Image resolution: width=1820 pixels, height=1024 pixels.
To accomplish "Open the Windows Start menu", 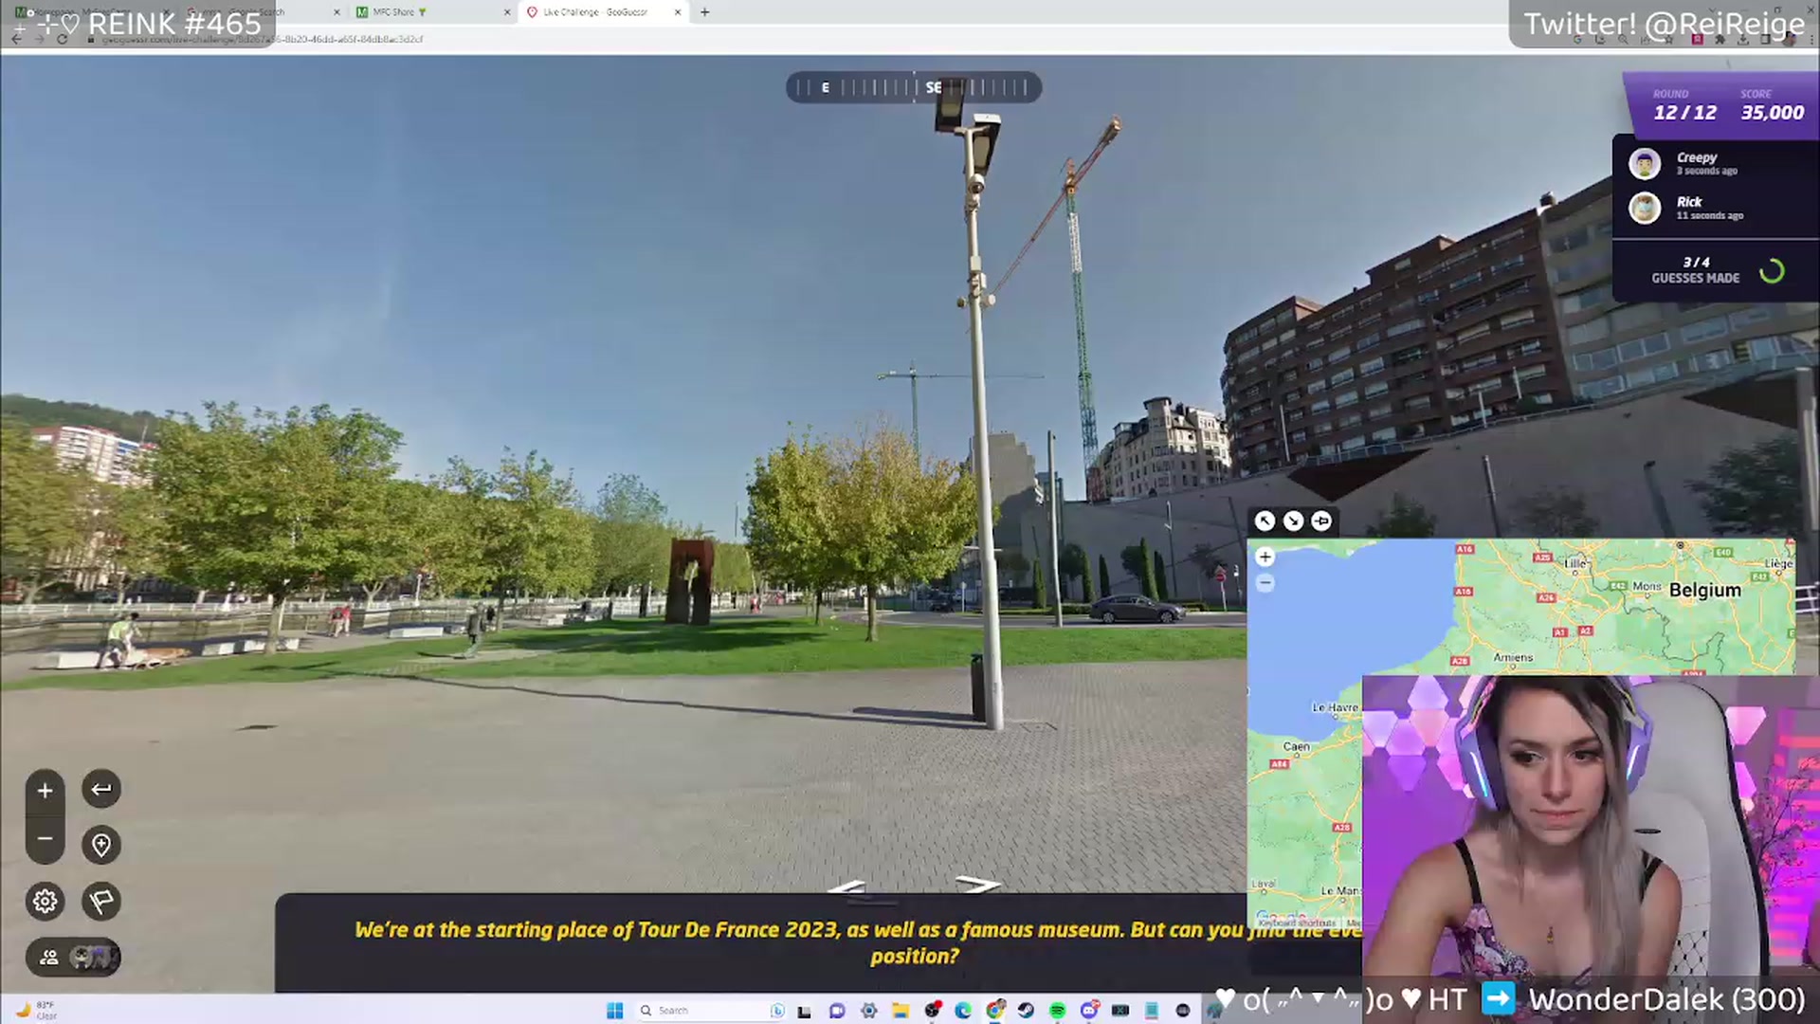I will point(614,1011).
